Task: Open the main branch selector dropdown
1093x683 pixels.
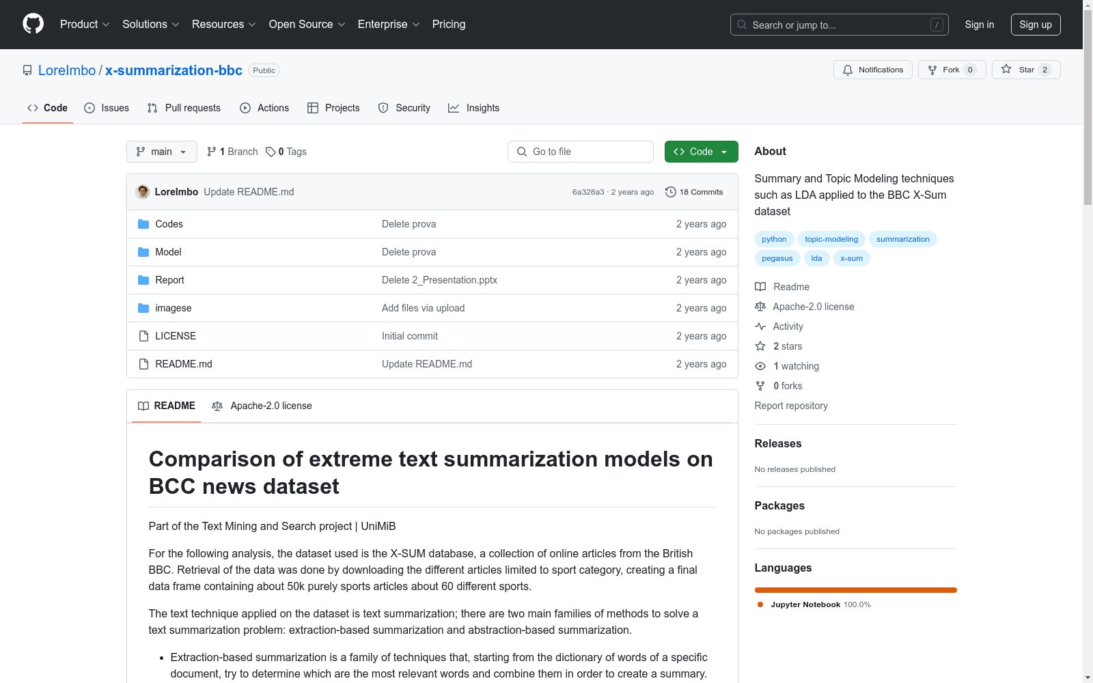Action: point(162,152)
